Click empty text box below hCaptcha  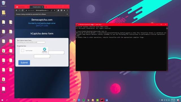pos(42,56)
